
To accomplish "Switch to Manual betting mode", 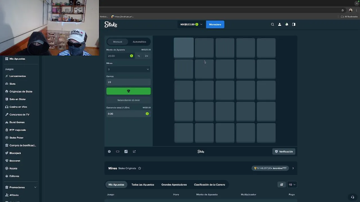I will click(x=118, y=42).
